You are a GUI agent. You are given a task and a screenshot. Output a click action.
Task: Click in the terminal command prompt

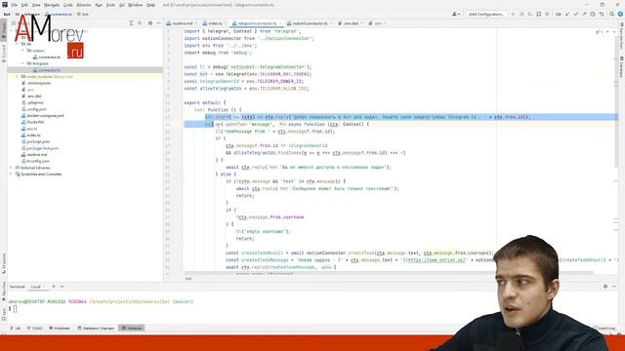point(16,309)
